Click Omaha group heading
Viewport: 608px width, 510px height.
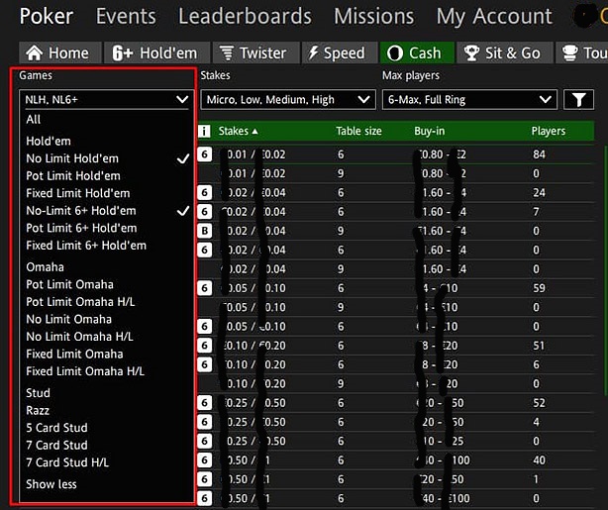(x=45, y=267)
